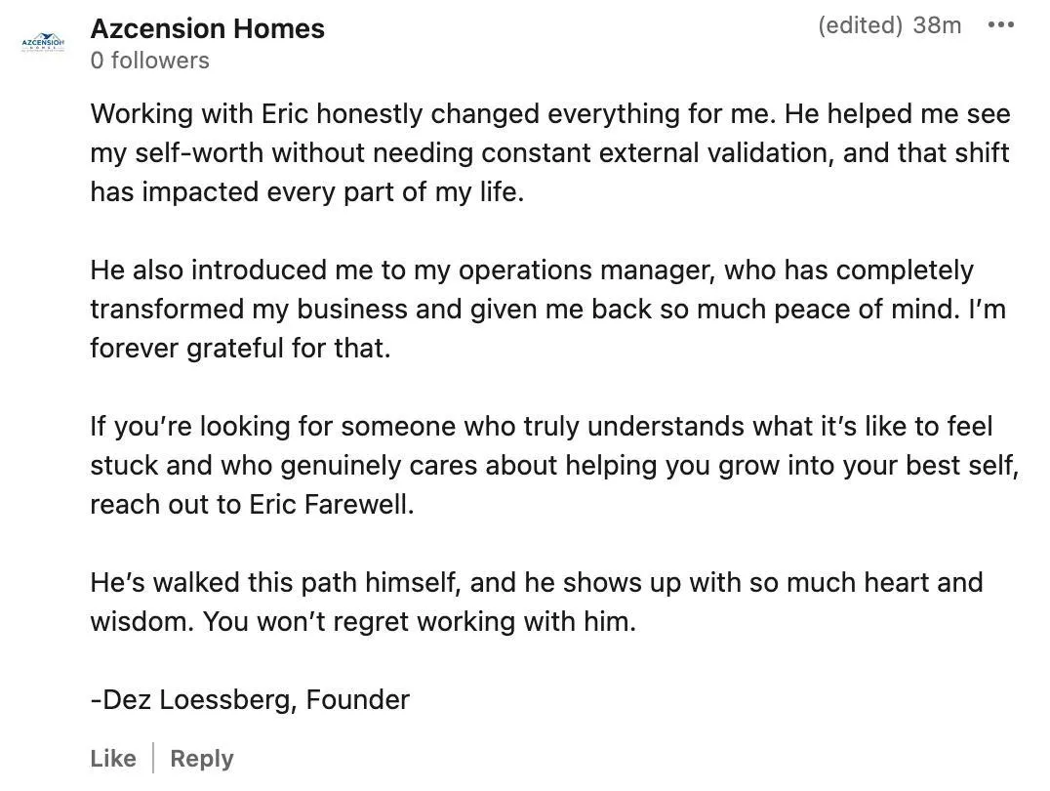
Task: Click the paragraph starting "If you're looking"
Action: (x=554, y=465)
